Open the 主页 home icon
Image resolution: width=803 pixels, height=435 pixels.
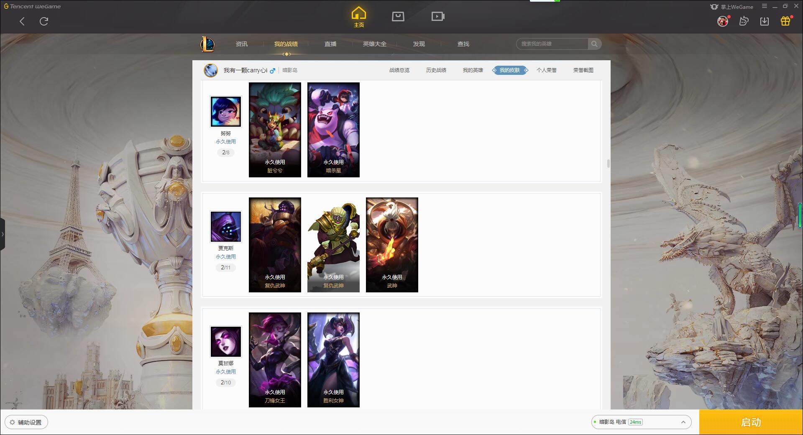click(359, 17)
